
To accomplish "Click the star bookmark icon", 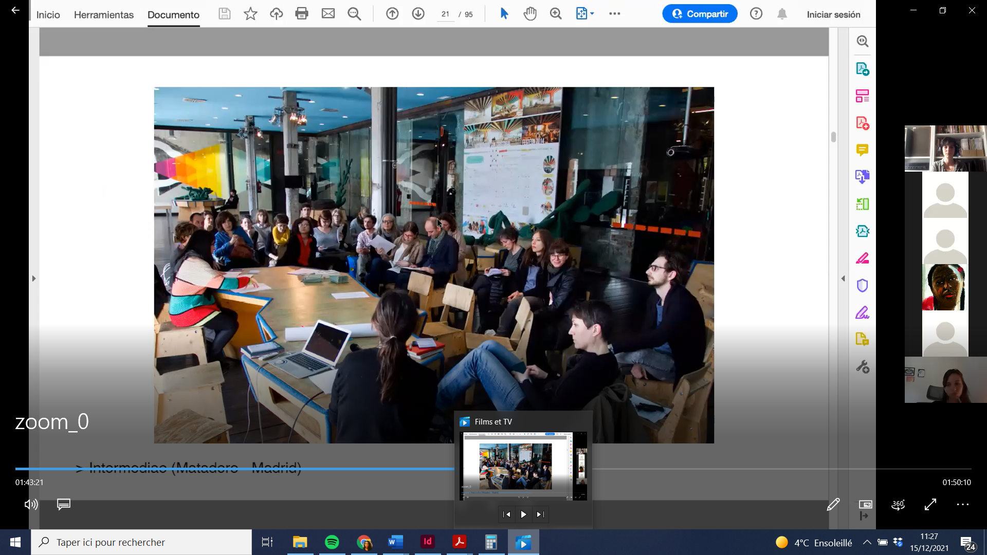I will point(250,14).
